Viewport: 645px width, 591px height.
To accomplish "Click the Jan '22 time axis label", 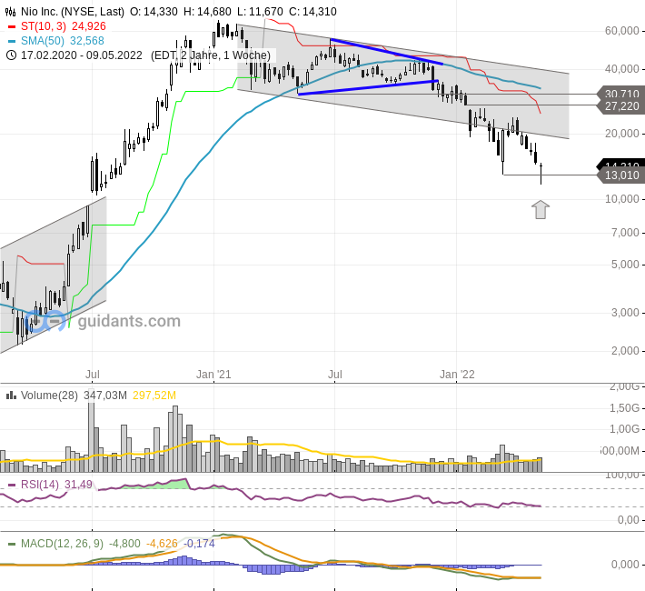I will (x=457, y=375).
